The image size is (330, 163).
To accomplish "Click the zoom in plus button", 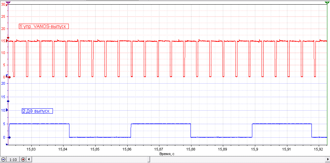I will (23, 159).
